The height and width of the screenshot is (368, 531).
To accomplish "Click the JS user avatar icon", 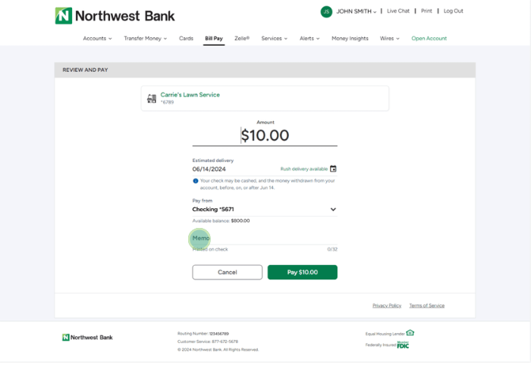I will [x=326, y=11].
